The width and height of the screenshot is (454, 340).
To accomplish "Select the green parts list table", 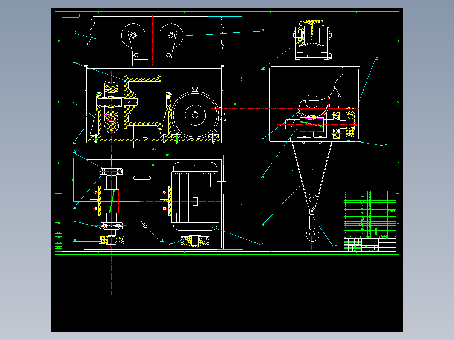I will [370, 215].
